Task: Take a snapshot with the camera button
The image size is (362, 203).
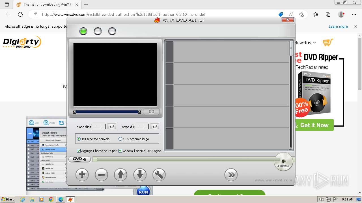Action: [151, 112]
